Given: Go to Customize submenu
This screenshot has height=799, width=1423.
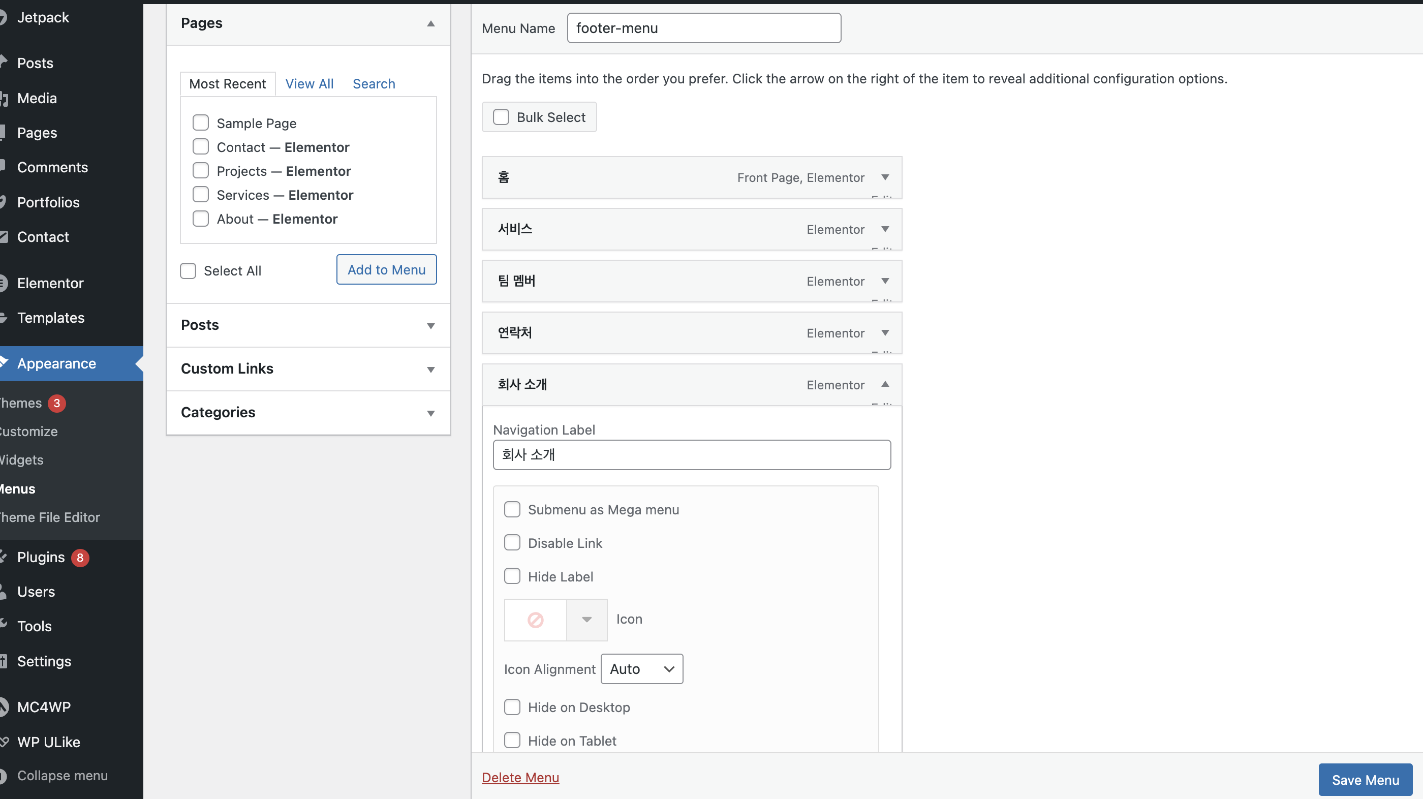Looking at the screenshot, I should coord(28,432).
